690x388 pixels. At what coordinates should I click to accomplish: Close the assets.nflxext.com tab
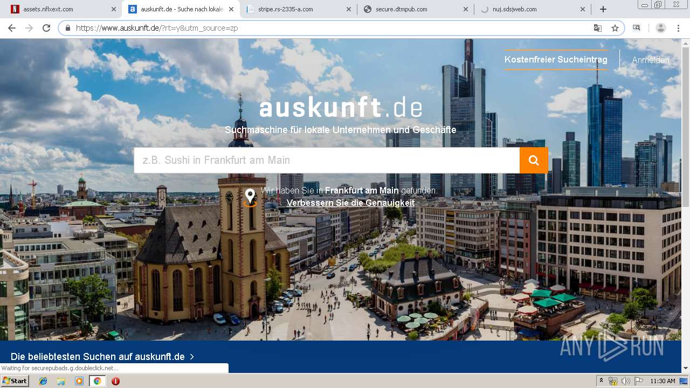[114, 9]
